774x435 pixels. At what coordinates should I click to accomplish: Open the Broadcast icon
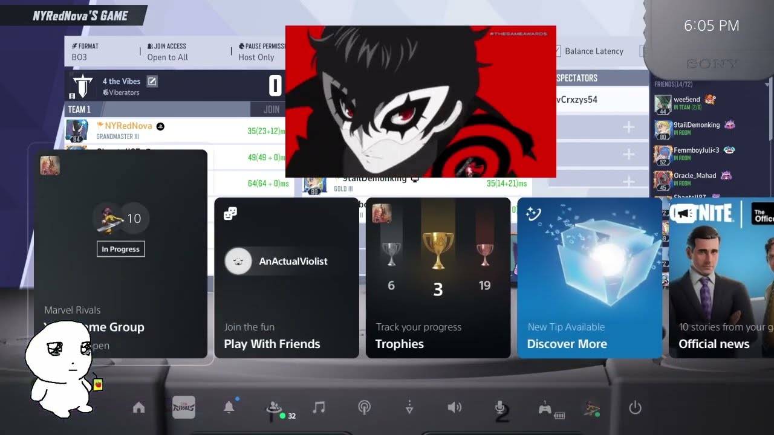[x=364, y=408]
